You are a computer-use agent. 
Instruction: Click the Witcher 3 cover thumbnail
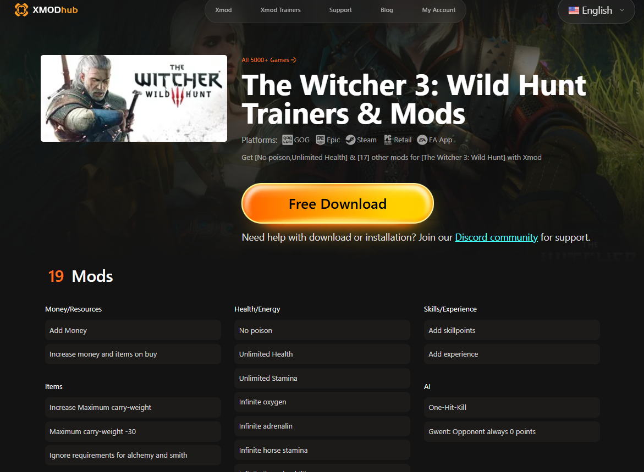[x=134, y=98]
